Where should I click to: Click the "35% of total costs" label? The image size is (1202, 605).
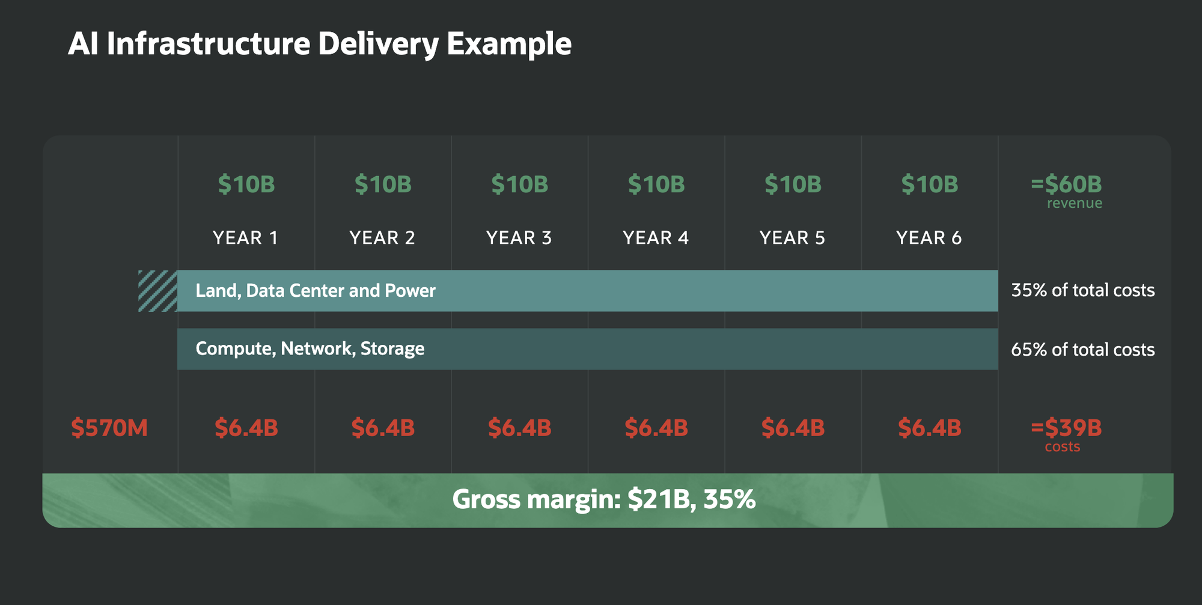pyautogui.click(x=1083, y=290)
